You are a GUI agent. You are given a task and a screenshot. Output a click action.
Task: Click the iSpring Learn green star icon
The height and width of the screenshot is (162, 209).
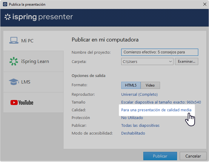pos(14,61)
